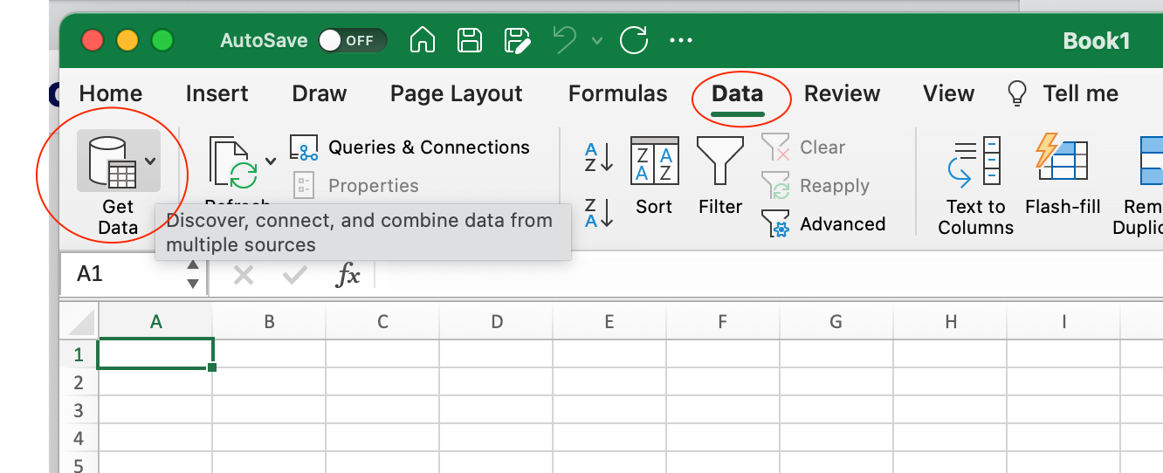The width and height of the screenshot is (1163, 473).
Task: Click the Sort A to Z ascending icon
Action: (x=599, y=158)
